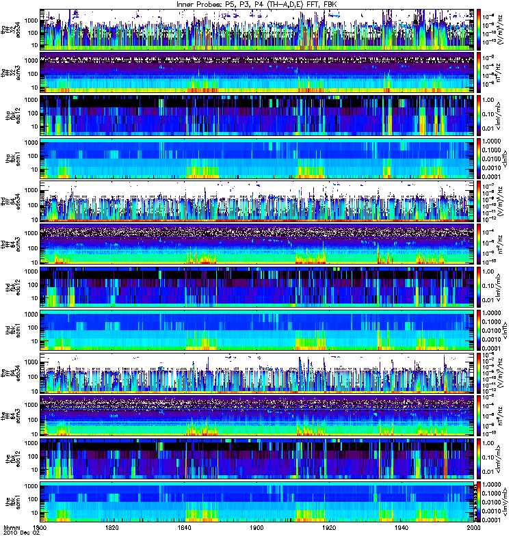Open the the fff edc34 spectrogram panel
The height and width of the screenshot is (547, 513).
tap(257, 373)
